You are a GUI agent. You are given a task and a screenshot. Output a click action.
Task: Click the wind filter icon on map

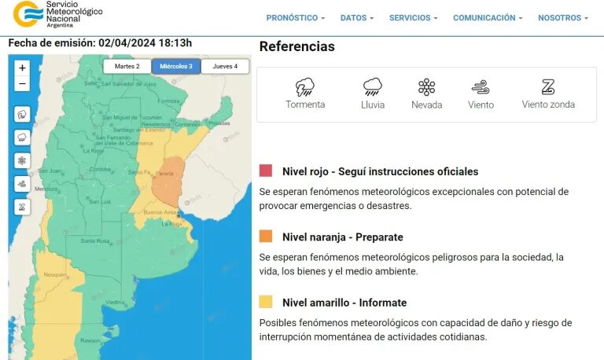click(x=22, y=184)
